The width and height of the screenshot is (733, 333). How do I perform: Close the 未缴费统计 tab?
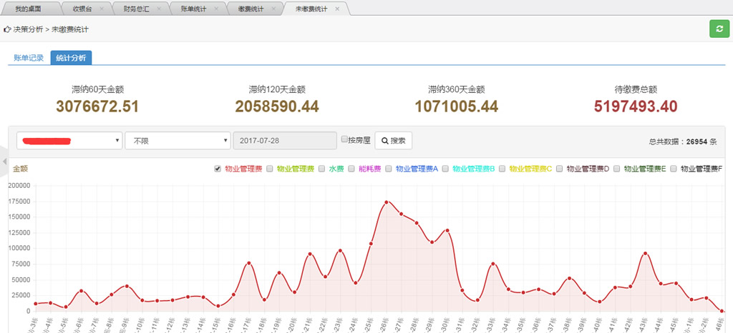[x=338, y=9]
